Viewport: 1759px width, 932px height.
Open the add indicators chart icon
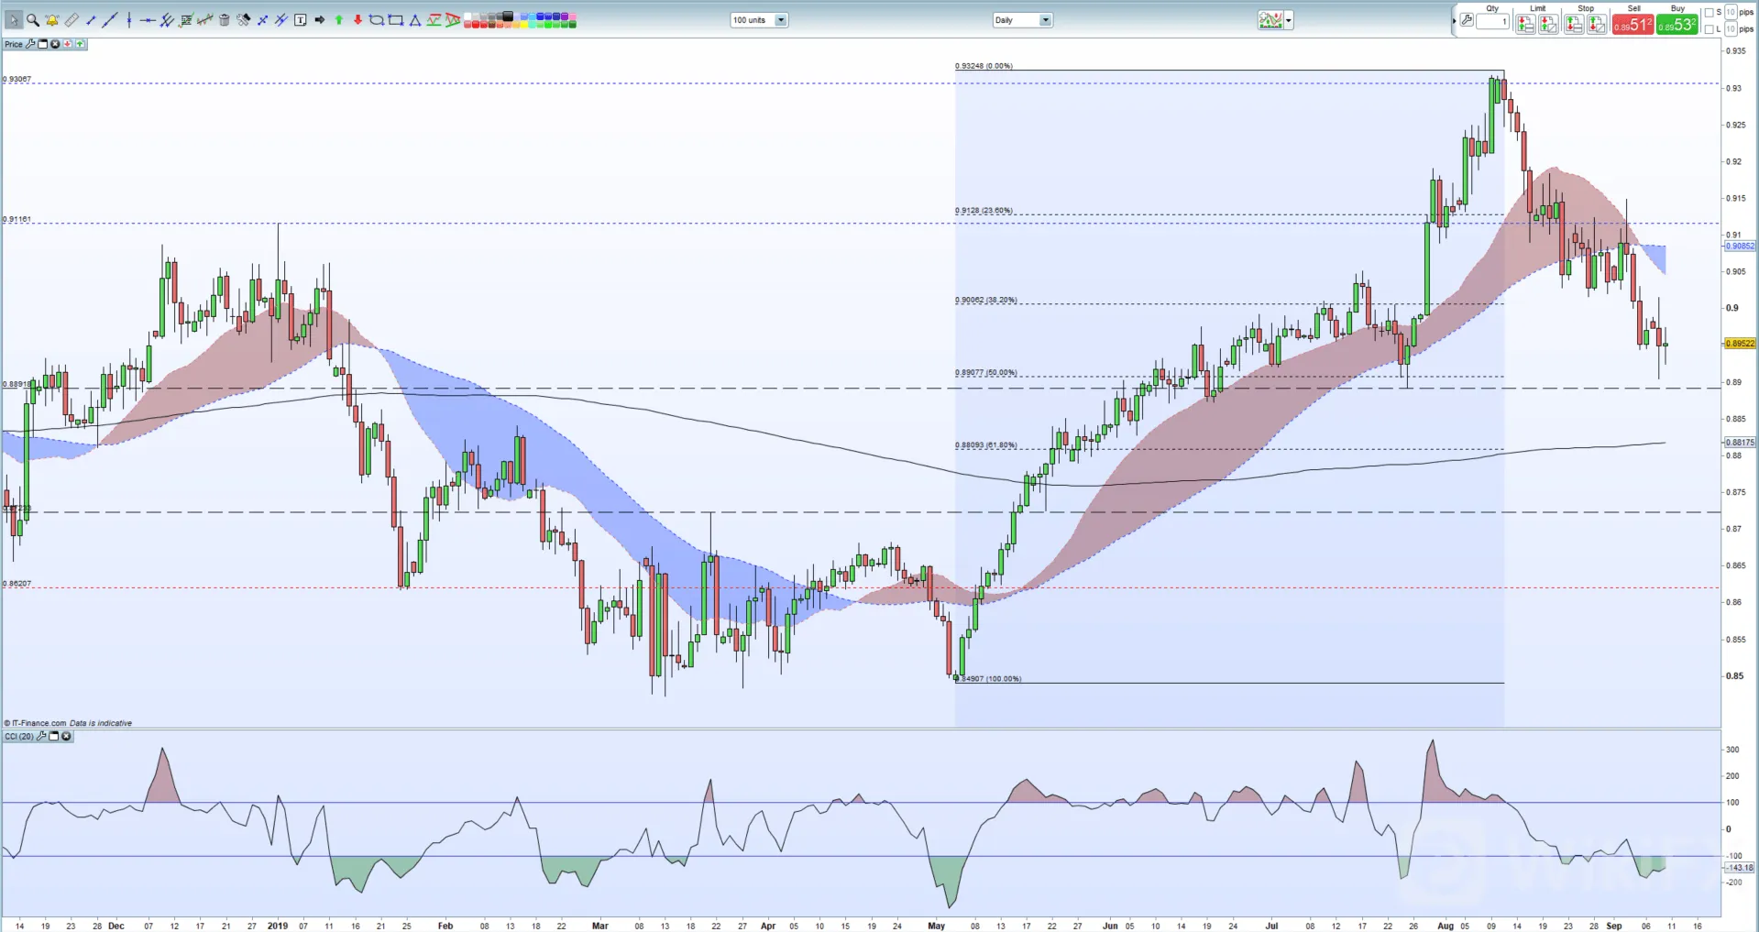coord(1270,20)
